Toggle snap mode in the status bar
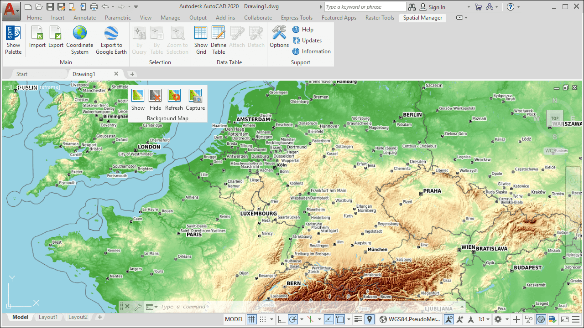Viewport: 584px width, 328px height. [263, 319]
